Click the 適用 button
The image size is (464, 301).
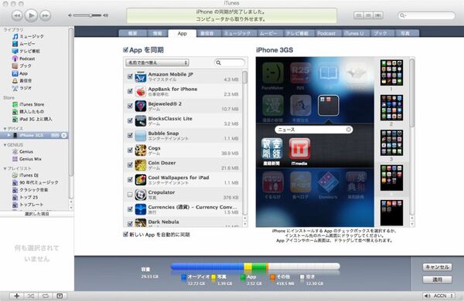(437, 279)
